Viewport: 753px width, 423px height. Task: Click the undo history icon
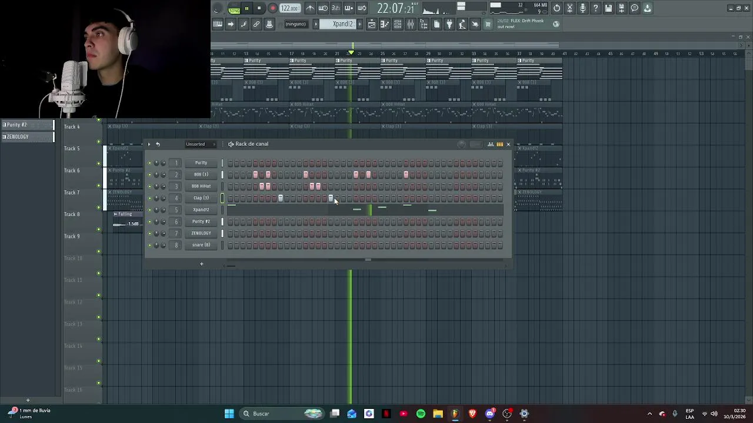click(557, 8)
